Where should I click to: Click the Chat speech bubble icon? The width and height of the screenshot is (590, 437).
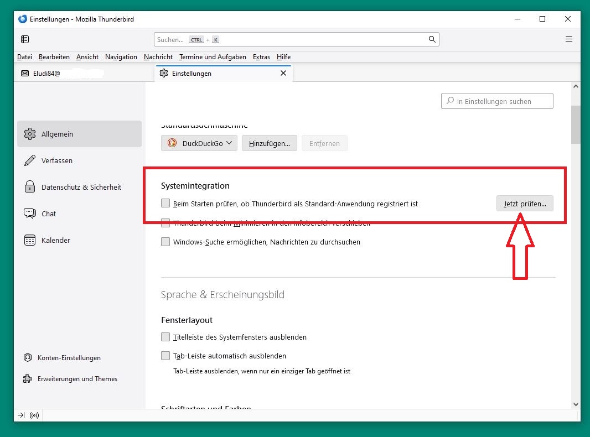(30, 214)
